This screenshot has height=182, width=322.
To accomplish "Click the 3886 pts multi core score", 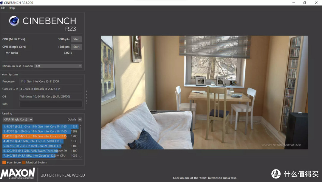I will point(64,39).
